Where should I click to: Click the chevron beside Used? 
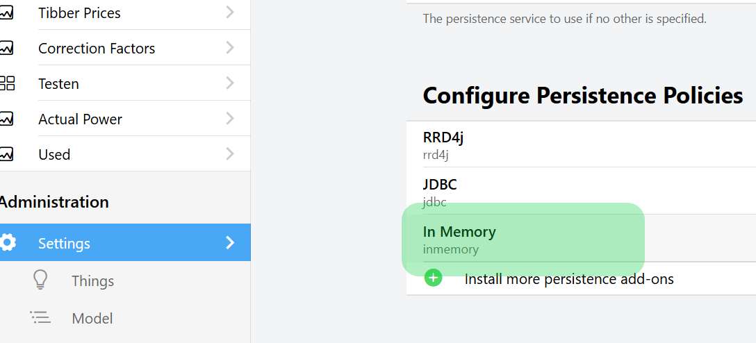point(230,154)
